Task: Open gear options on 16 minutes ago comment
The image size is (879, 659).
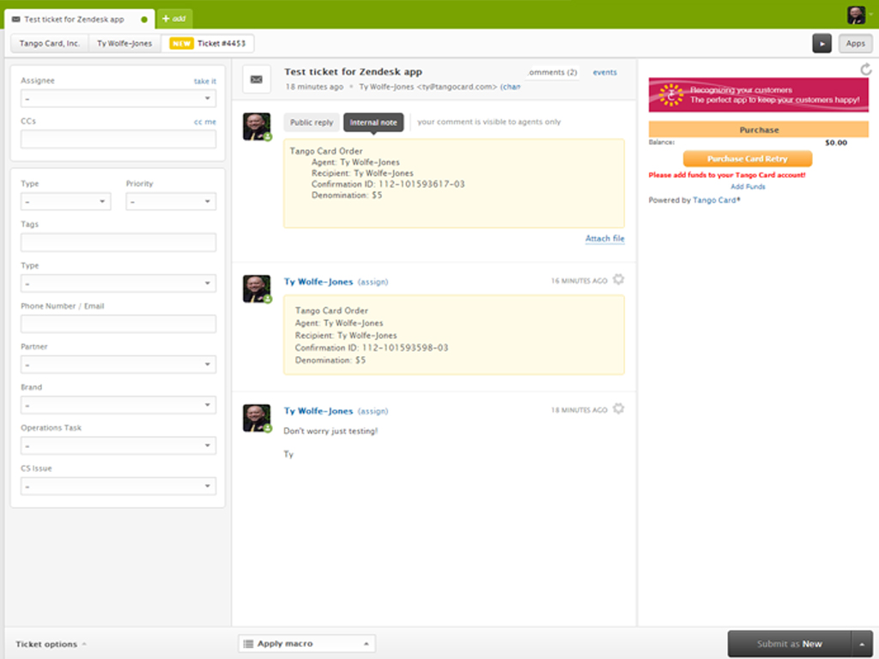Action: (618, 281)
